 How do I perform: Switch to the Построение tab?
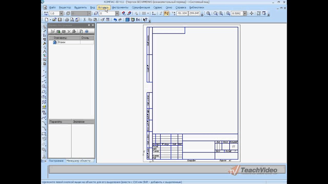click(x=56, y=161)
